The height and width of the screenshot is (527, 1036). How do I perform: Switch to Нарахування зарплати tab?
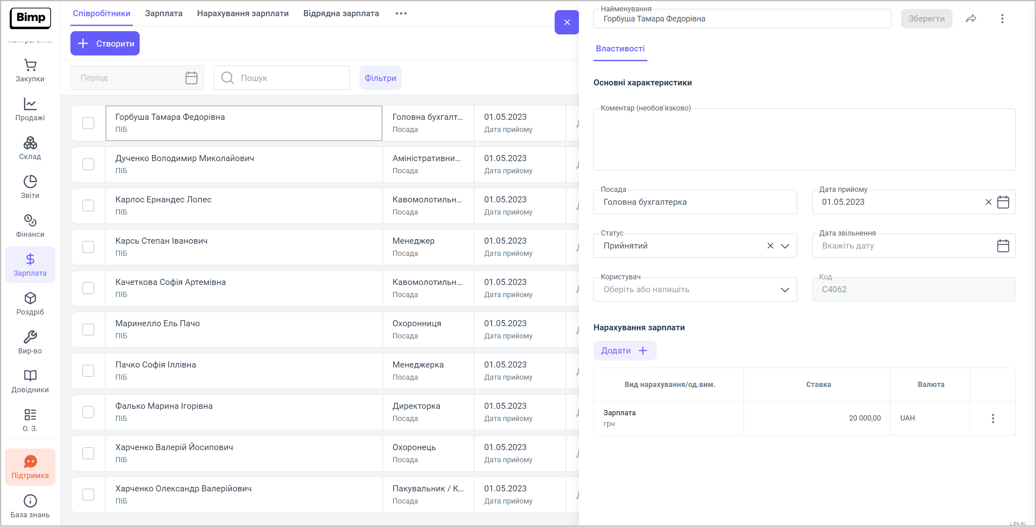click(x=243, y=13)
